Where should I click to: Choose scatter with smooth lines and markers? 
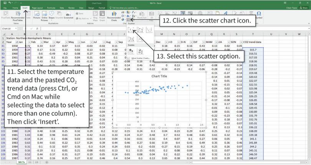click(x=141, y=30)
